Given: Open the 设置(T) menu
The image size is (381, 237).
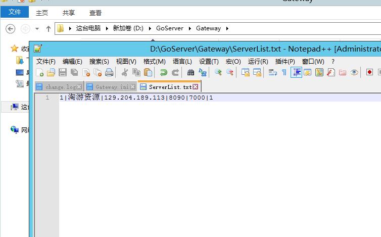Looking at the screenshot, I should 209,61.
